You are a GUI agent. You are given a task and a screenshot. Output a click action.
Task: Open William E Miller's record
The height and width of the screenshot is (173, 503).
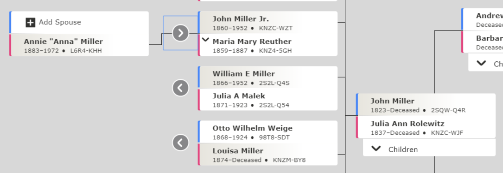pyautogui.click(x=268, y=77)
